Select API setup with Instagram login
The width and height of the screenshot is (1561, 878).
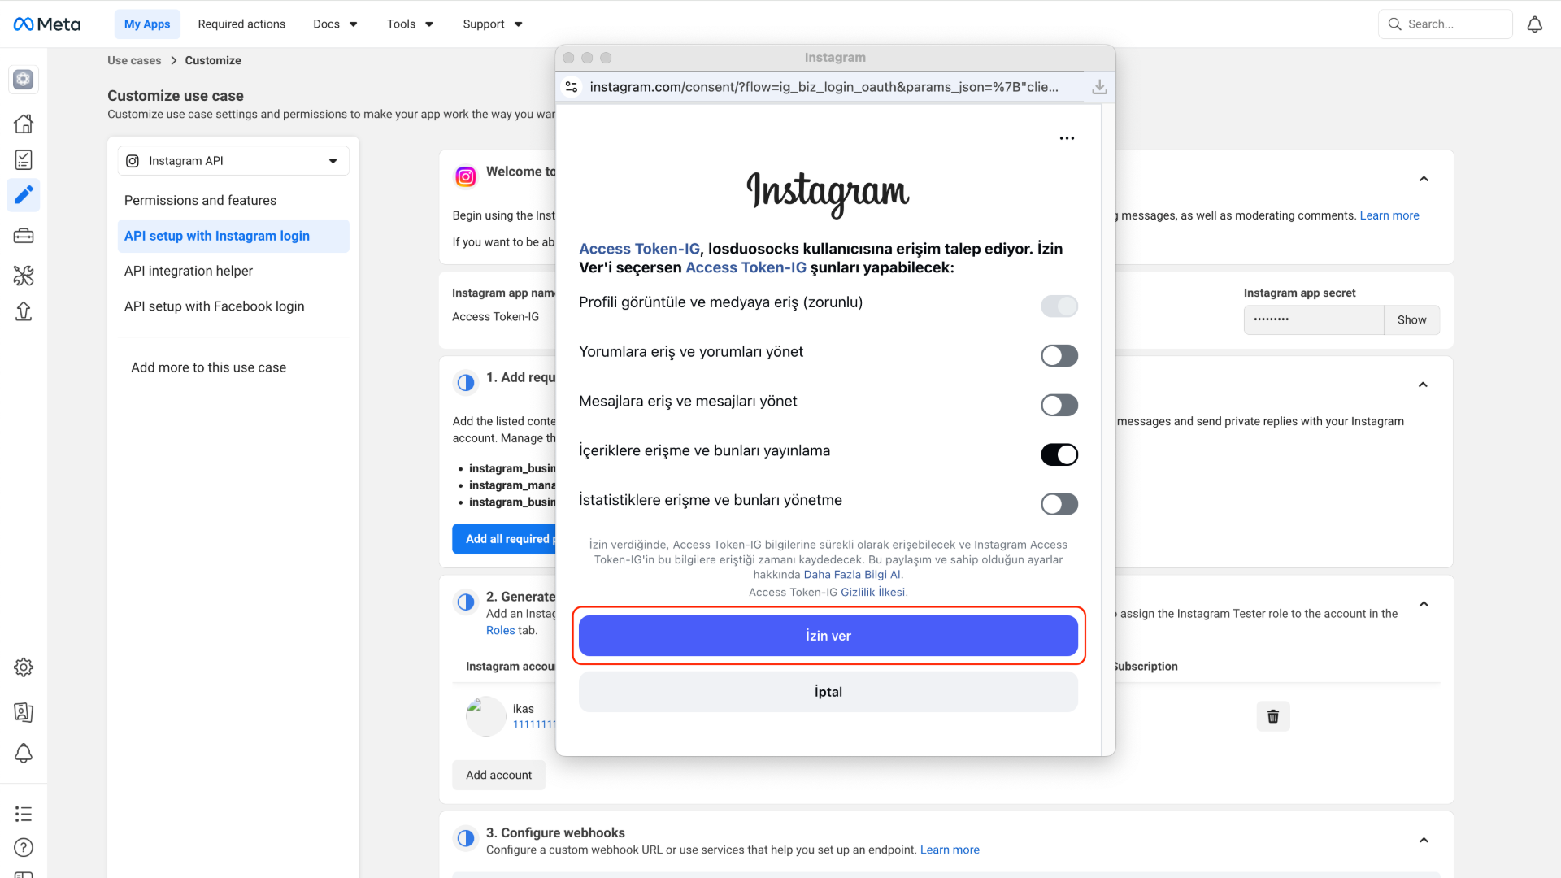pyautogui.click(x=233, y=236)
